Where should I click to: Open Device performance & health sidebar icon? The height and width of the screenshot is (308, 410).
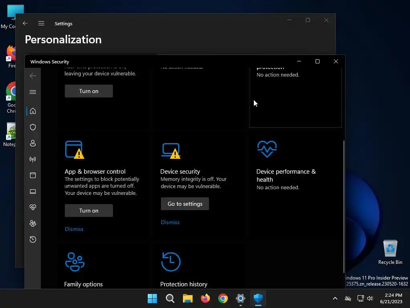(x=33, y=207)
